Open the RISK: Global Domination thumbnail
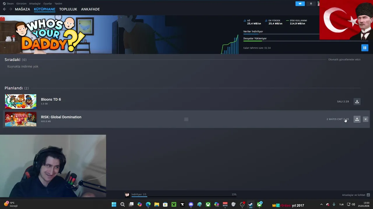Image resolution: width=373 pixels, height=209 pixels. click(x=21, y=119)
